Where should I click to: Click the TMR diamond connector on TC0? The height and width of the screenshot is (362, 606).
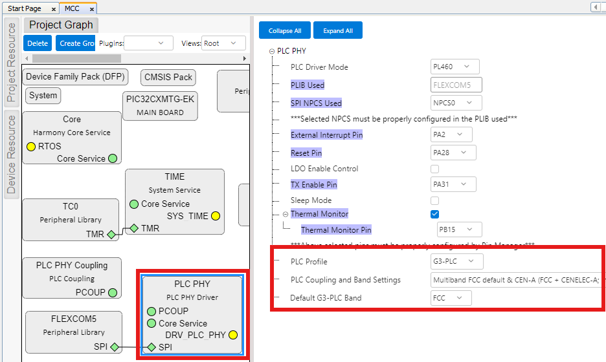[x=111, y=235]
